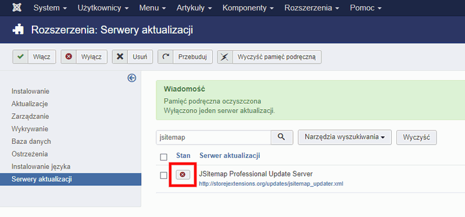465x217 pixels.
Task: Click JSitemap Professional Update Server name
Action: 256,174
